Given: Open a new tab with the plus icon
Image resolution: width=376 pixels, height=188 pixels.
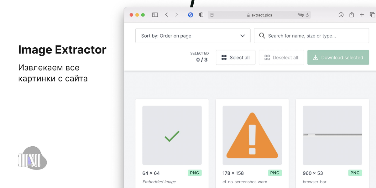Looking at the screenshot, I should click(362, 15).
